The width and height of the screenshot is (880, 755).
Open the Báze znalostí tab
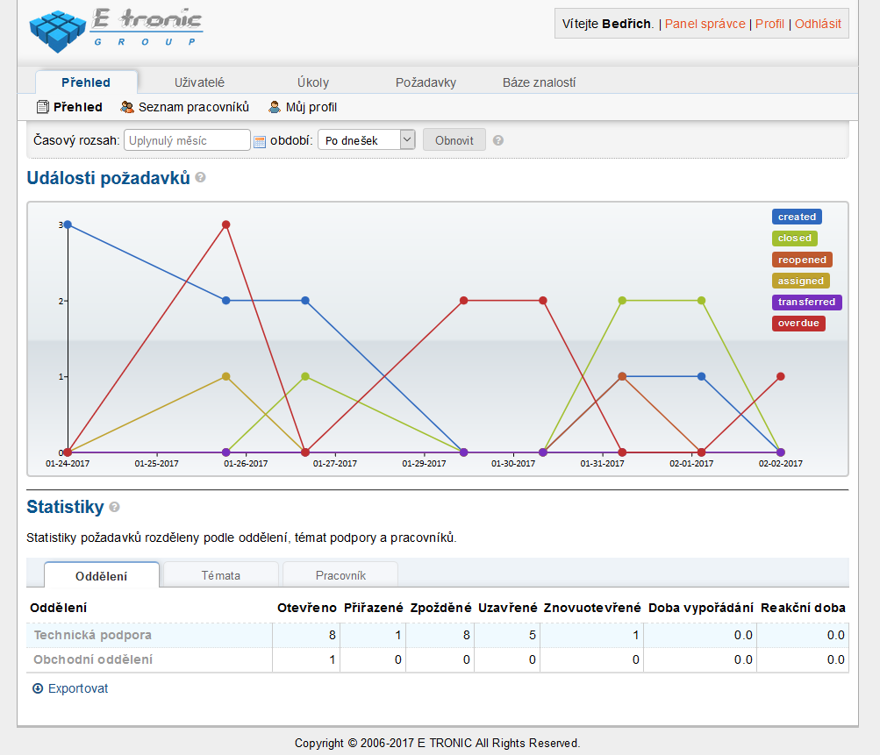(539, 82)
